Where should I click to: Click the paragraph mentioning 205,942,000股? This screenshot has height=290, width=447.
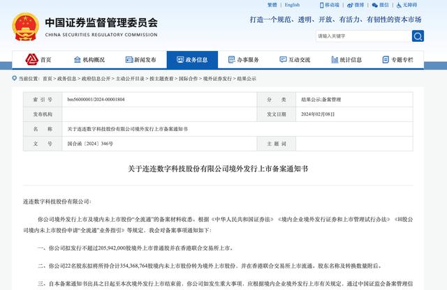coord(135,248)
